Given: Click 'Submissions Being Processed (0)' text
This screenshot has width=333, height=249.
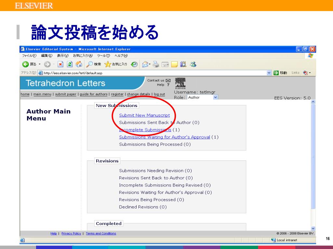Looking at the screenshot, I should (155, 144).
